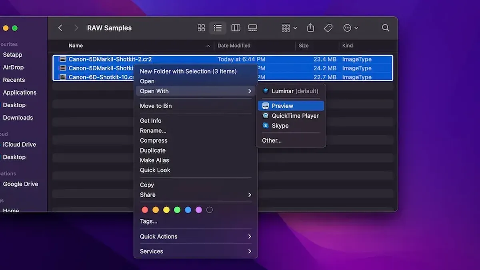Apply the purple tag color
Viewport: 480px width, 270px height.
coord(199,210)
